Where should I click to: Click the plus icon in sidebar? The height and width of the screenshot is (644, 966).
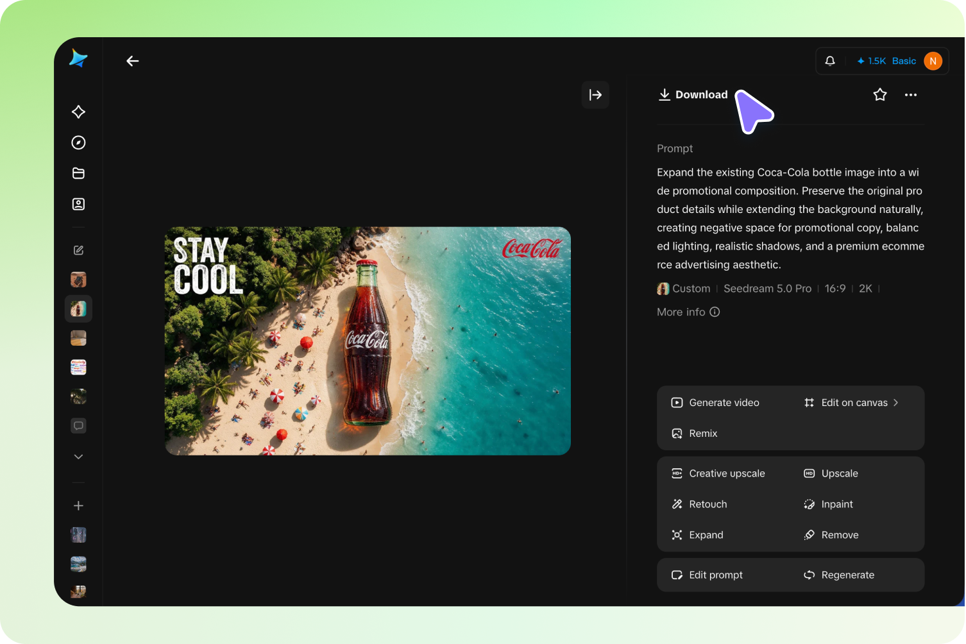tap(78, 505)
